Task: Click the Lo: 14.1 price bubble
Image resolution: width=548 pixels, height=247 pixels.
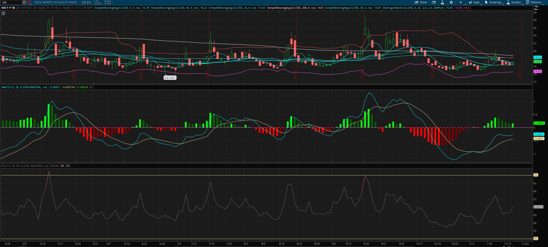Action: pyautogui.click(x=170, y=78)
